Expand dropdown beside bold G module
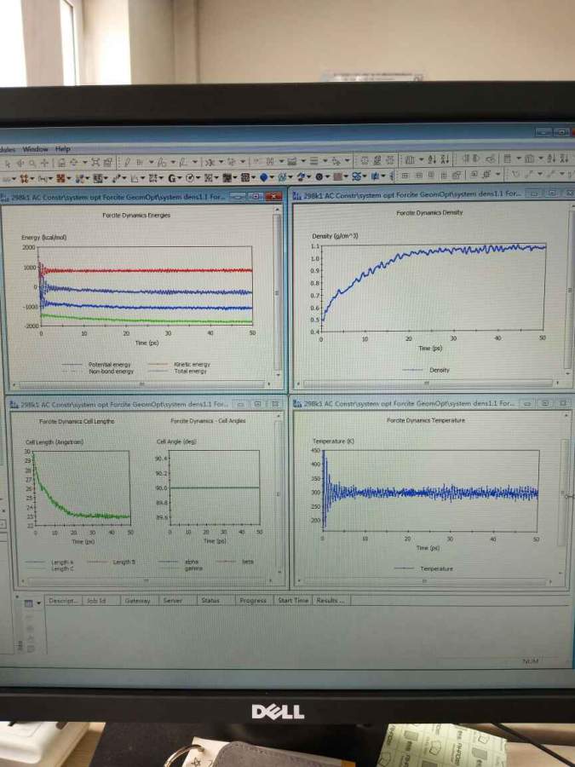 [x=180, y=177]
